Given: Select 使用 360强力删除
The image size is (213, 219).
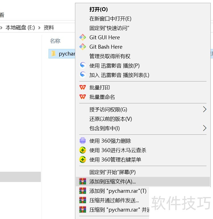Looking at the screenshot, I should click(x=143, y=141).
